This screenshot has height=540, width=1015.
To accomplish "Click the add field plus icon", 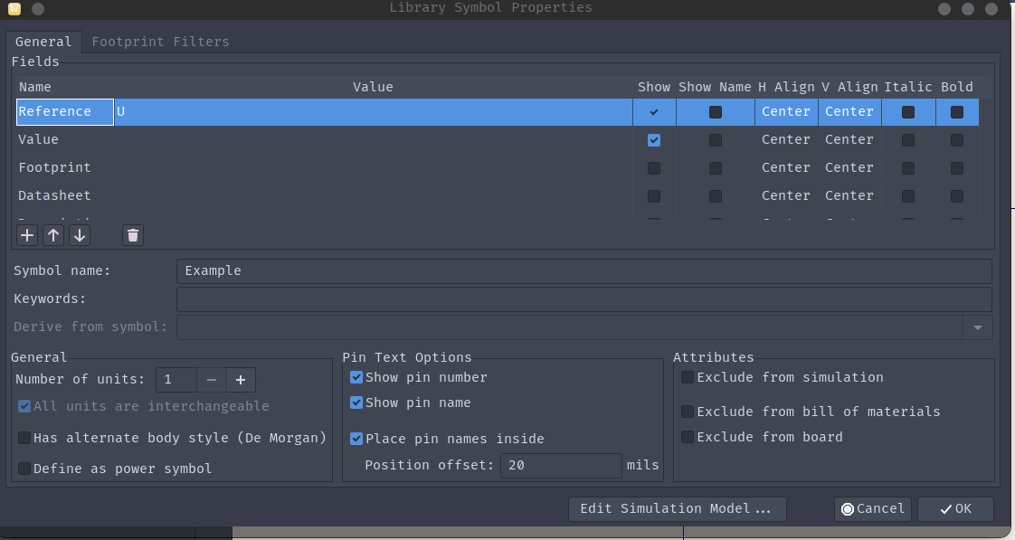I will [x=27, y=235].
